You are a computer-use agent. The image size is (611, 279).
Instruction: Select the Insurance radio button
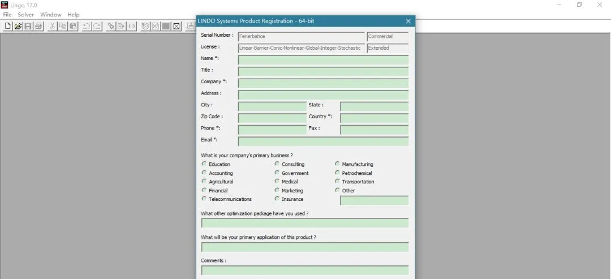pos(277,199)
